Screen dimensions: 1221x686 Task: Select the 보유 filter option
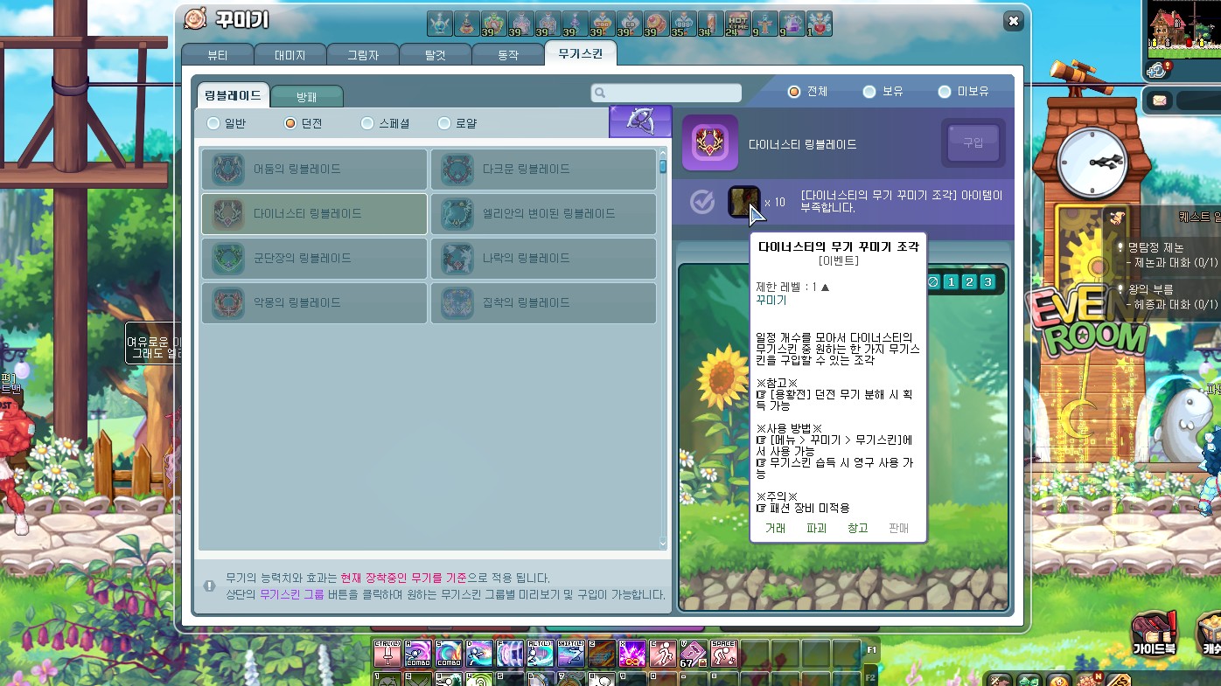click(x=869, y=91)
